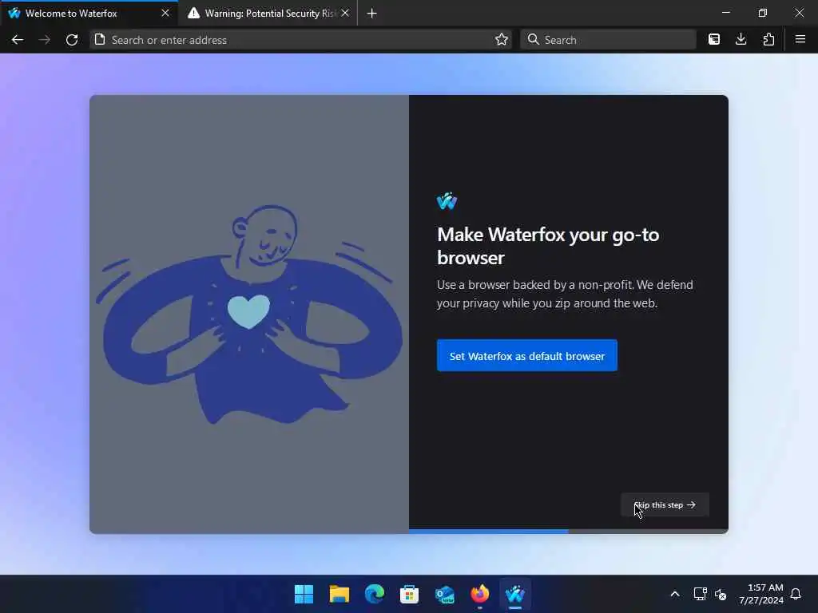Screen dimensions: 818x613
Task: Reload the current page
Action: [x=72, y=40]
